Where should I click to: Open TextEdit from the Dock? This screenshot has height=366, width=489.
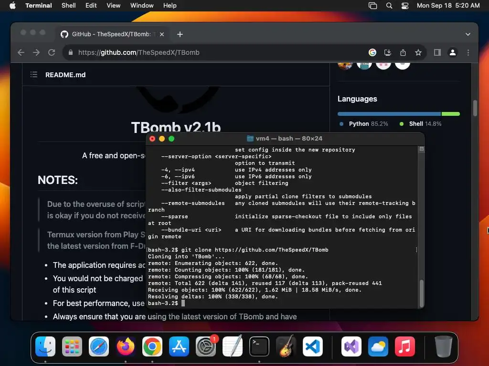pyautogui.click(x=233, y=346)
